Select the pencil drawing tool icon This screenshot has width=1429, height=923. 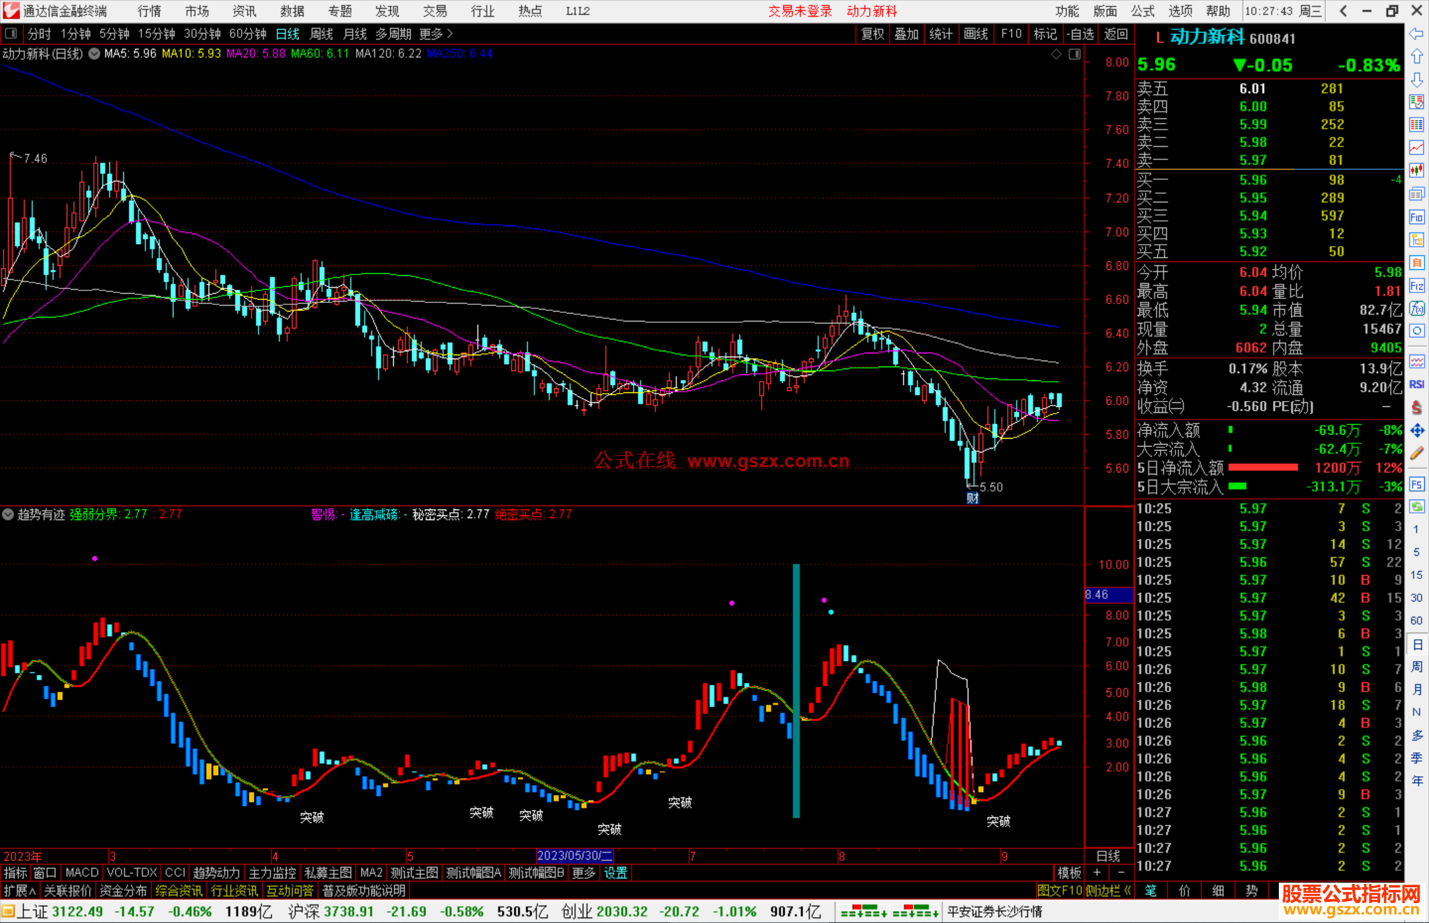[x=1416, y=453]
